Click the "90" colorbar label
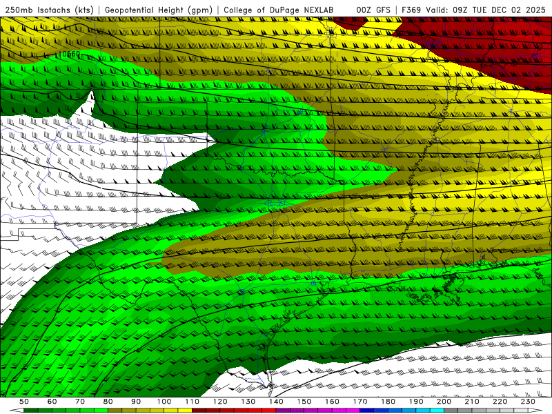The width and height of the screenshot is (552, 414). point(136,402)
